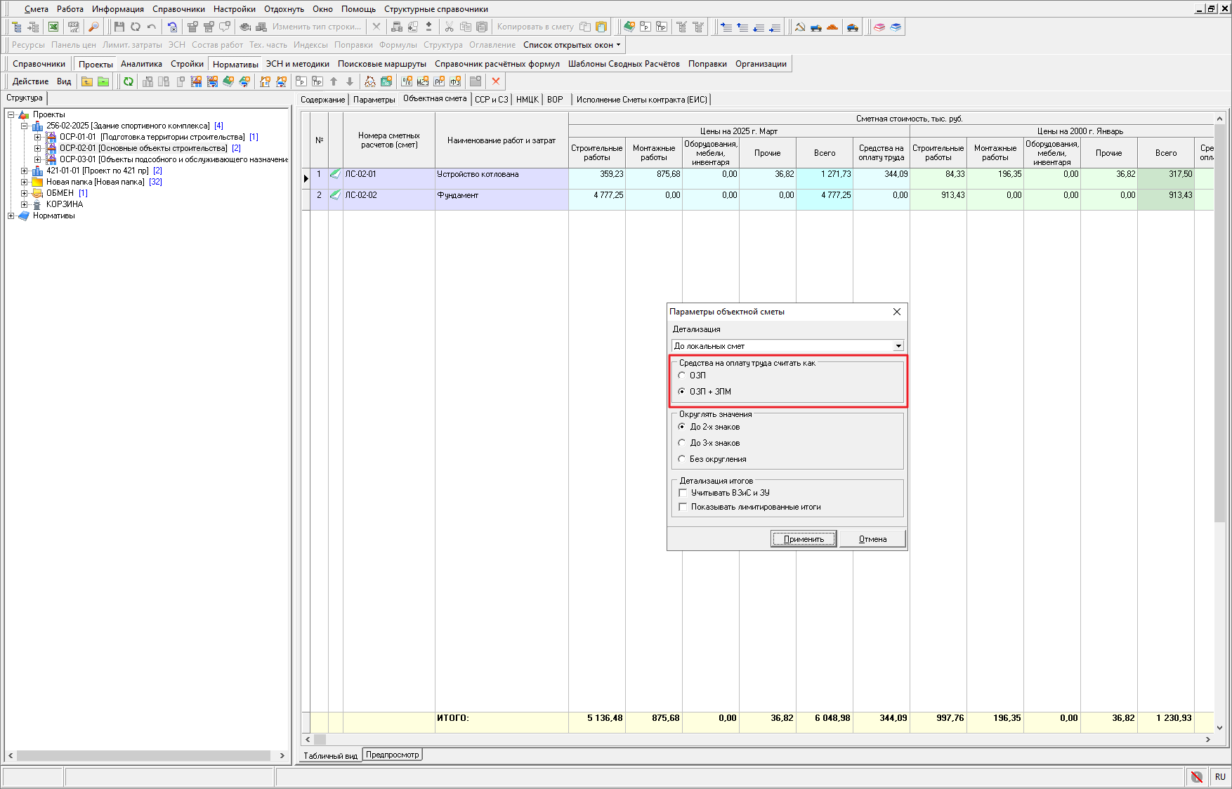
Task: Click the pink books icon
Action: [879, 27]
